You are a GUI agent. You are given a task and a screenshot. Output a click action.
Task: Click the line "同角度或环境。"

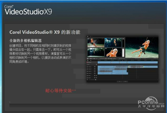click(19, 62)
